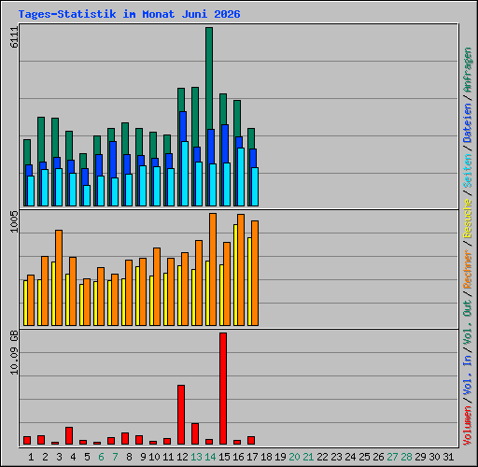Click day label '6' on the x-axis
478x467 pixels.
pos(101,457)
